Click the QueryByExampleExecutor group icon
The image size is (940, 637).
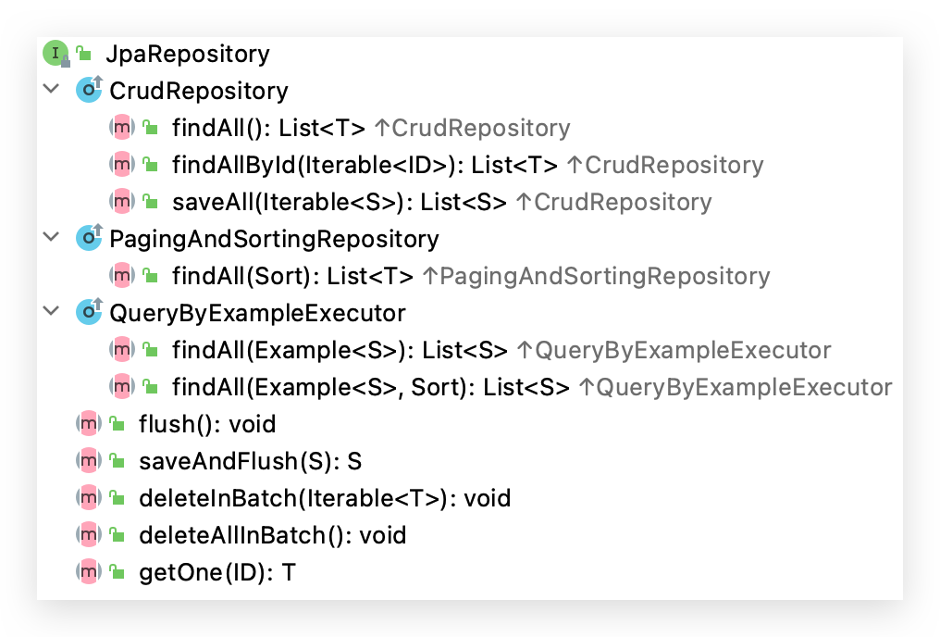[x=89, y=313]
